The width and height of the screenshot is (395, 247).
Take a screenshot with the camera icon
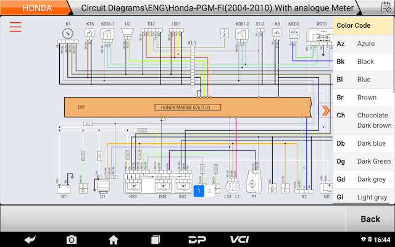[72, 240]
